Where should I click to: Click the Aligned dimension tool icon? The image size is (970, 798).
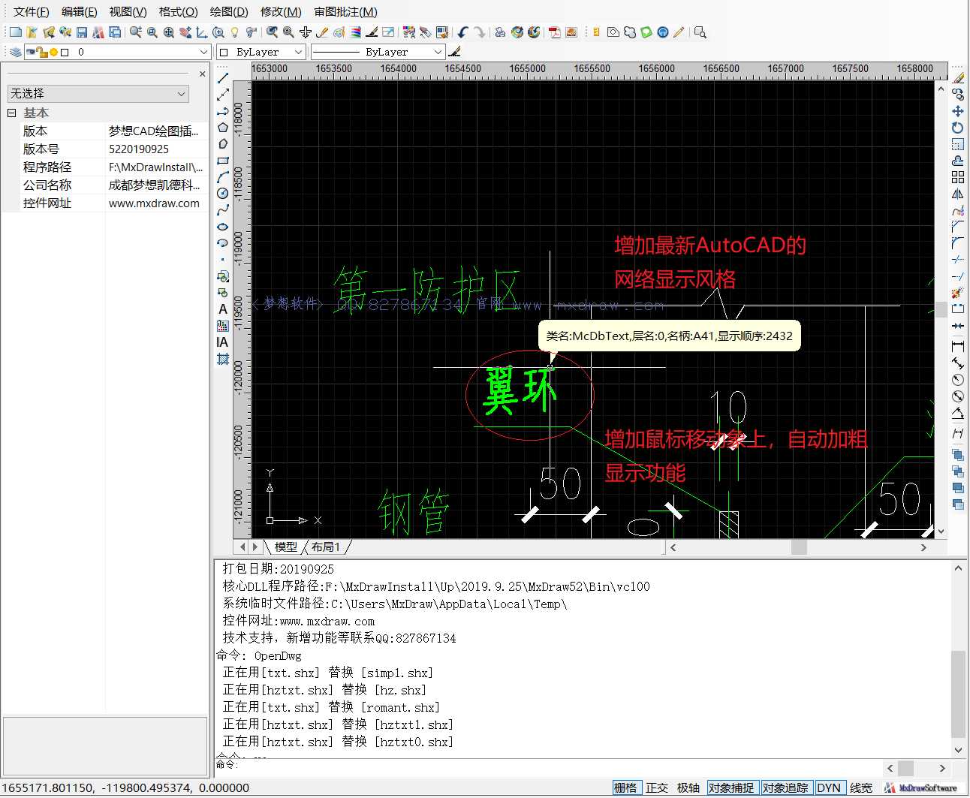coord(958,363)
